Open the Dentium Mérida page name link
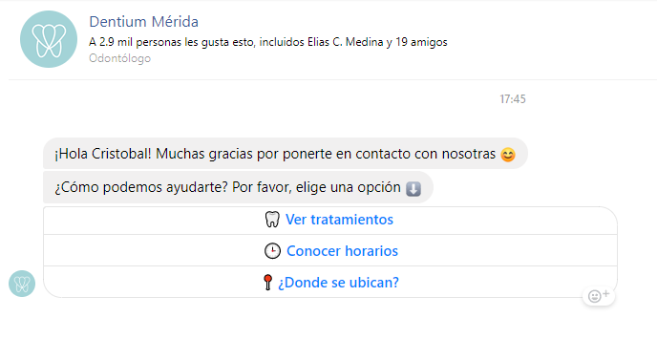 coord(143,22)
